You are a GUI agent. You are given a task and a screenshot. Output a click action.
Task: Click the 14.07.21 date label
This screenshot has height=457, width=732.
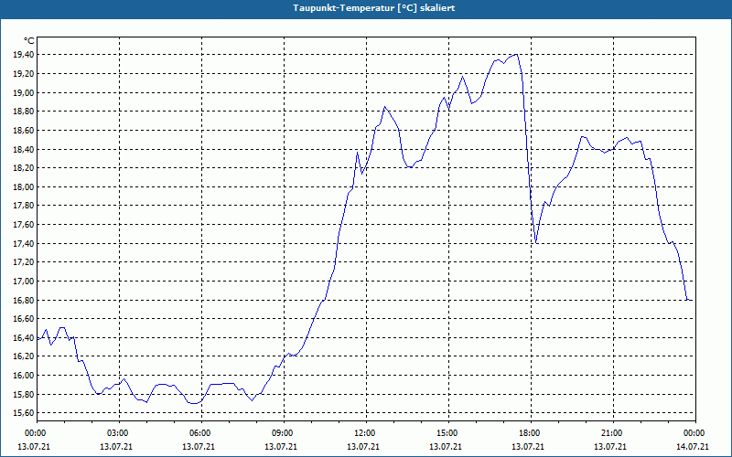click(x=693, y=447)
